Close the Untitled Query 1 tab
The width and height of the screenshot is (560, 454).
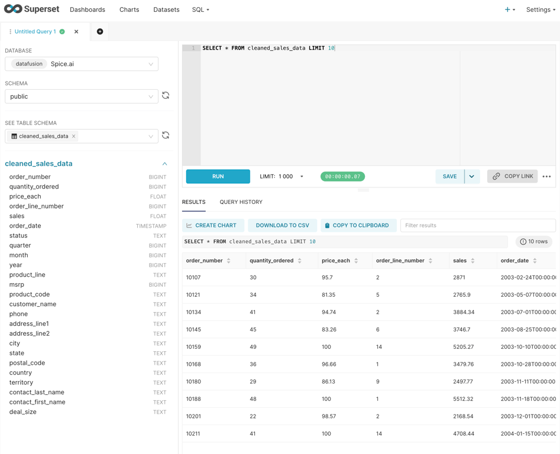[x=76, y=31]
